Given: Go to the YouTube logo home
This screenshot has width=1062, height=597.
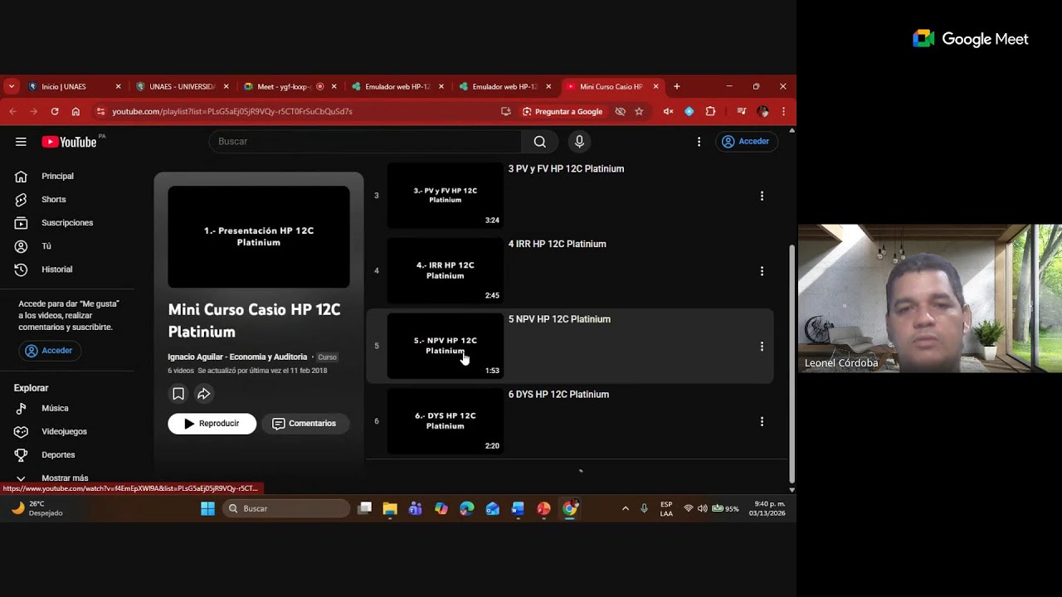Looking at the screenshot, I should coord(70,142).
